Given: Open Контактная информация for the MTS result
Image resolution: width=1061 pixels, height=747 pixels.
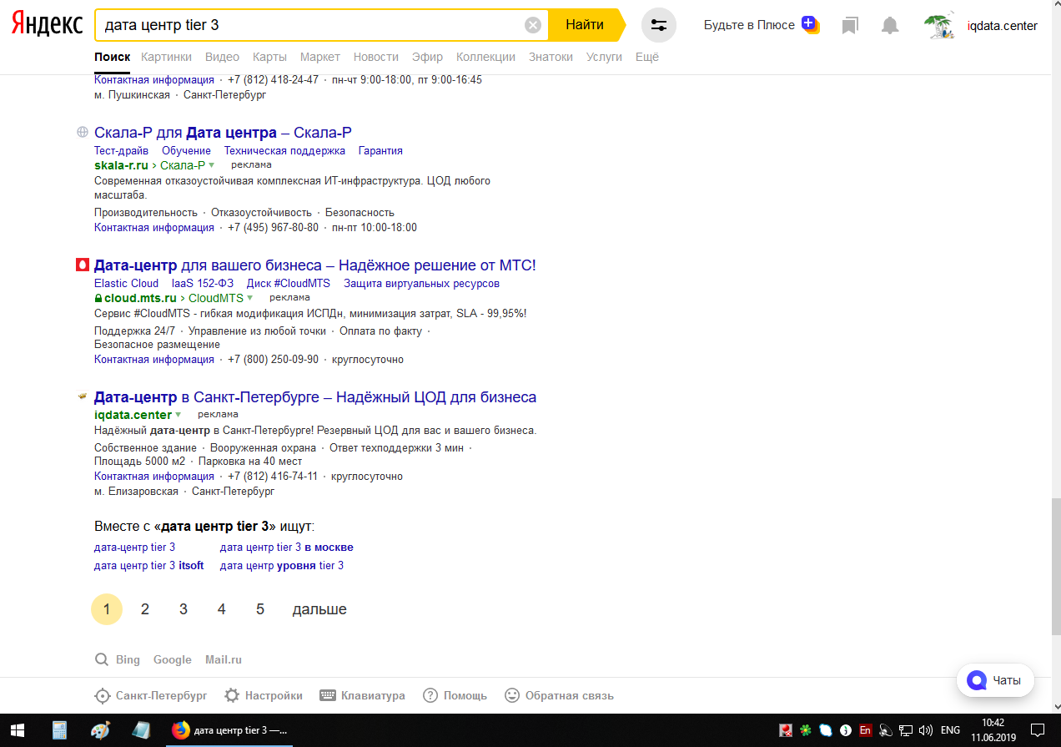Looking at the screenshot, I should coord(154,360).
